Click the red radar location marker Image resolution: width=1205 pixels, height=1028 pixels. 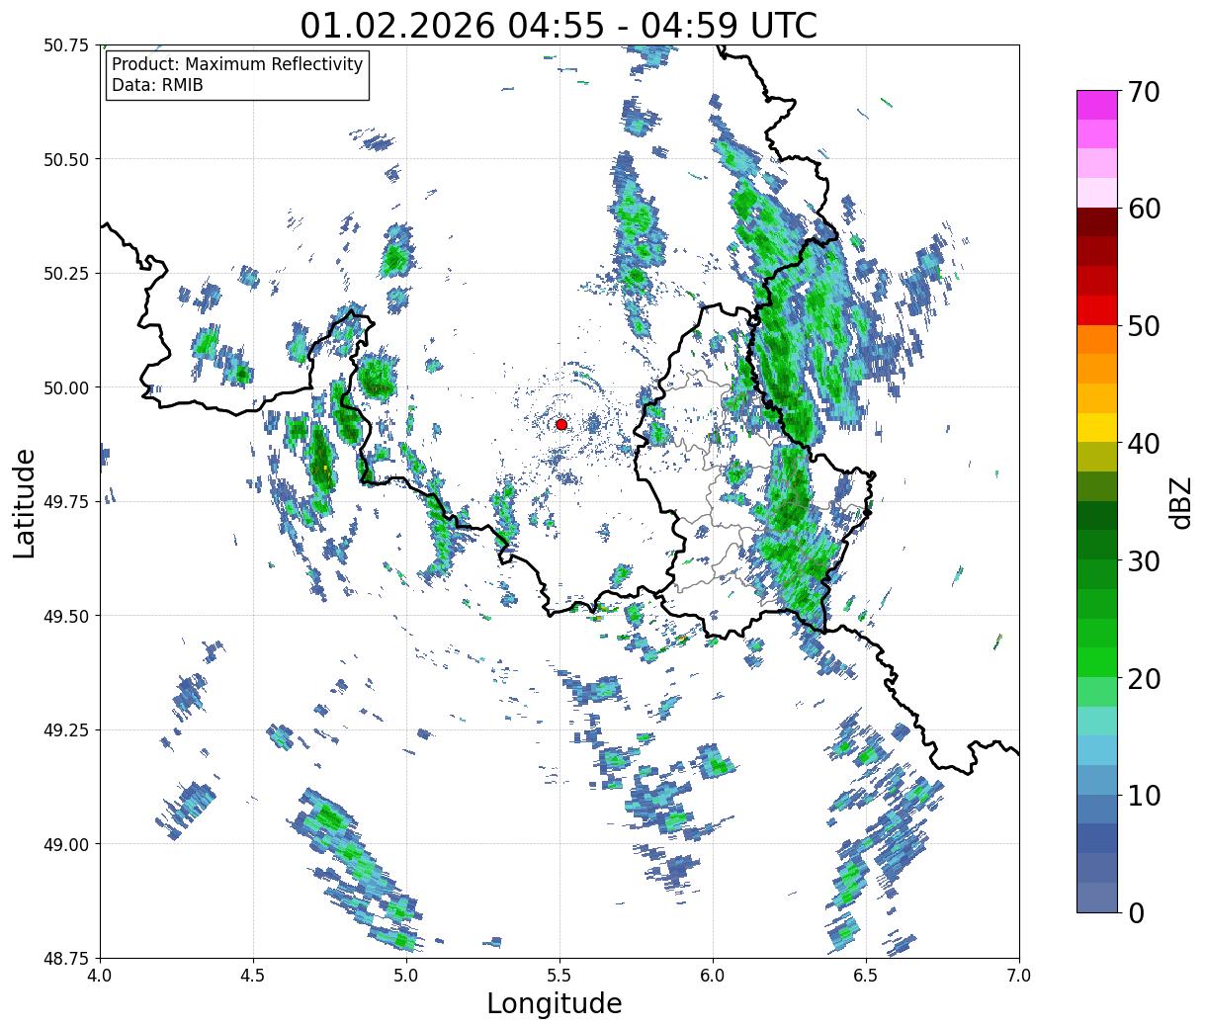tap(561, 424)
